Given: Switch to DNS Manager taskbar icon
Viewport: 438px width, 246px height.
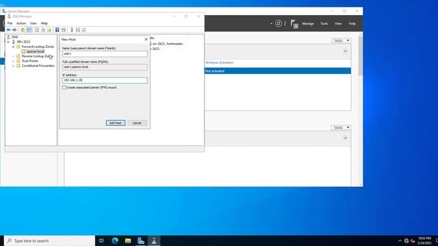Looking at the screenshot, I should click(154, 241).
